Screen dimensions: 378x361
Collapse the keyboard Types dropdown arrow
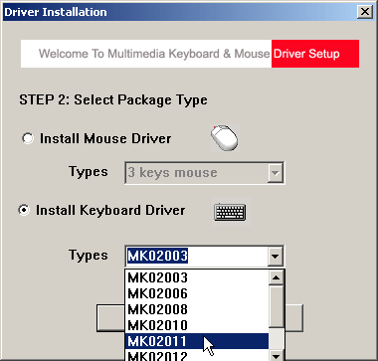276,256
